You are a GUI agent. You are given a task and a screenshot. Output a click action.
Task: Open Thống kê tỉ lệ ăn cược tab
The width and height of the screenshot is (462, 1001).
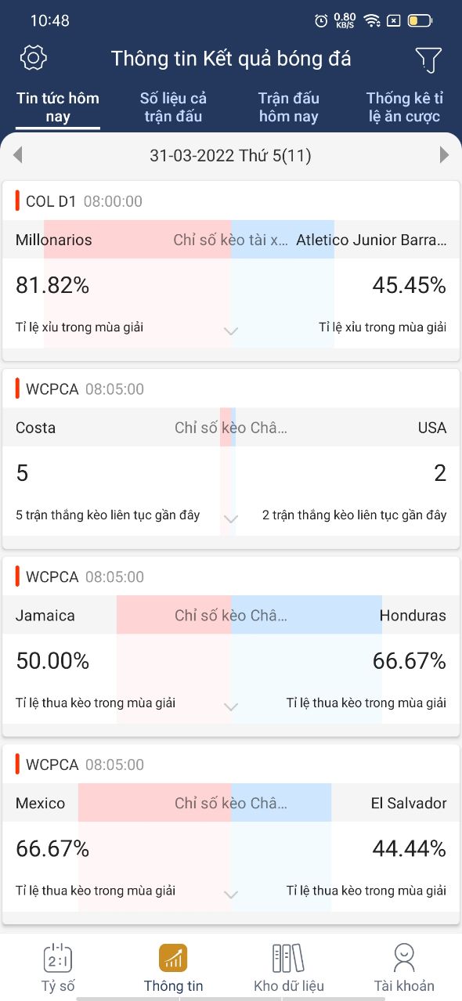(404, 107)
